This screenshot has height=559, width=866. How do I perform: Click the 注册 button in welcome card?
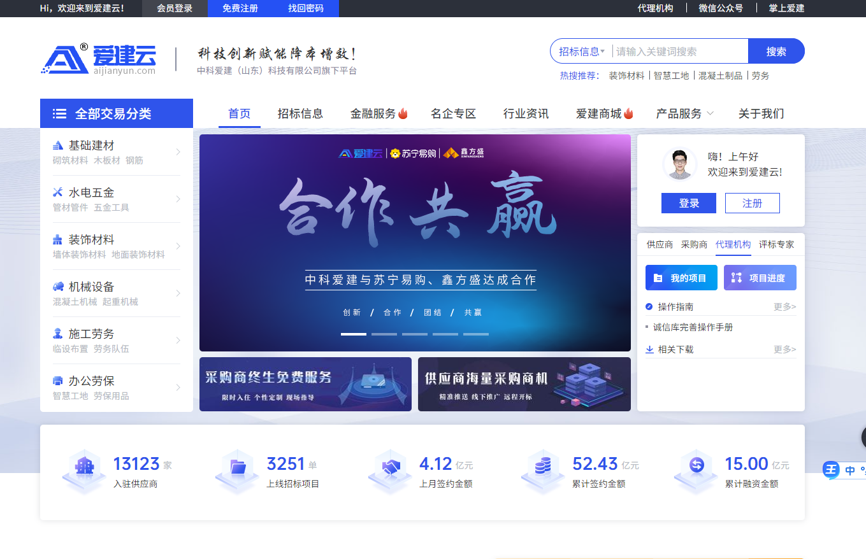(x=752, y=203)
